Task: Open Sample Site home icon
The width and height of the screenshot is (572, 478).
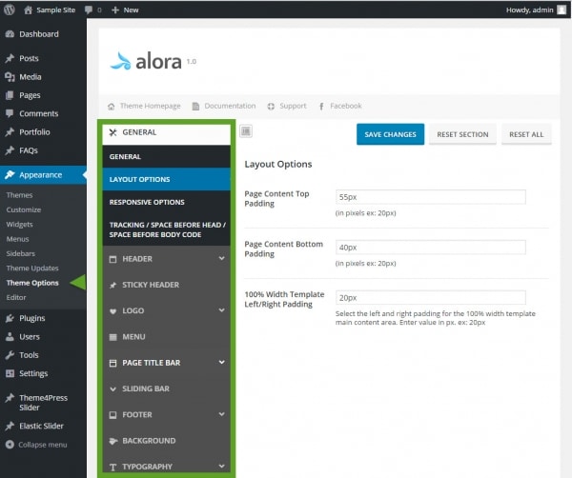Action: [x=28, y=10]
